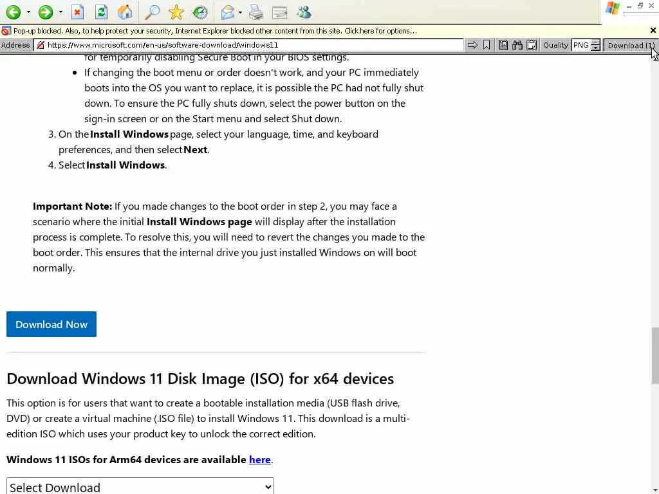Click the bold 'Important Note:' text
This screenshot has width=659, height=494.
[x=72, y=206]
